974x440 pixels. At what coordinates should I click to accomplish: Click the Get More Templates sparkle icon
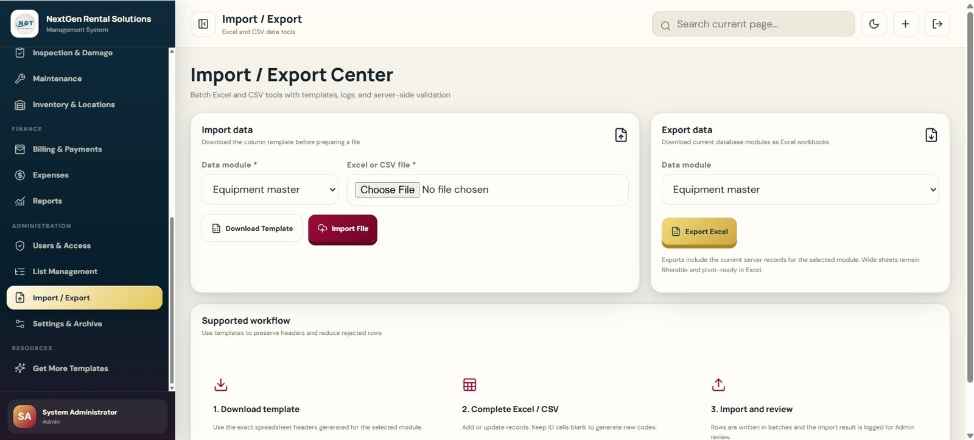[20, 368]
